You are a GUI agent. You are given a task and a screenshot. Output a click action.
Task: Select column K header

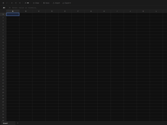[x=143, y=11]
